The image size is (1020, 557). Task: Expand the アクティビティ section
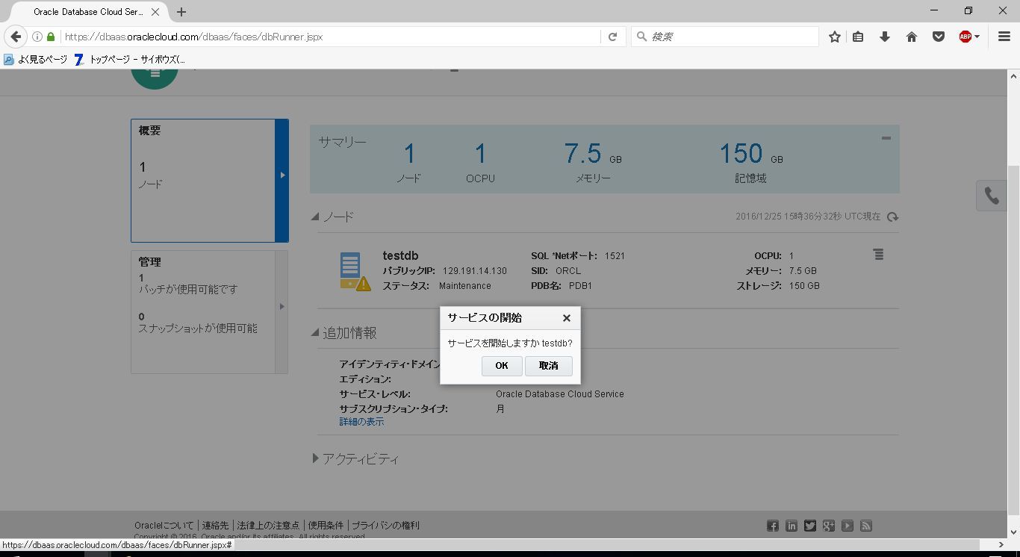[x=316, y=458]
